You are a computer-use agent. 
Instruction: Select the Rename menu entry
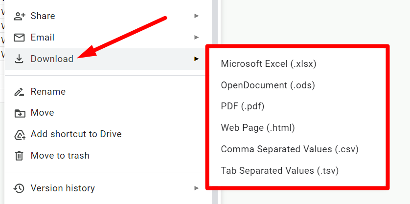click(x=48, y=92)
